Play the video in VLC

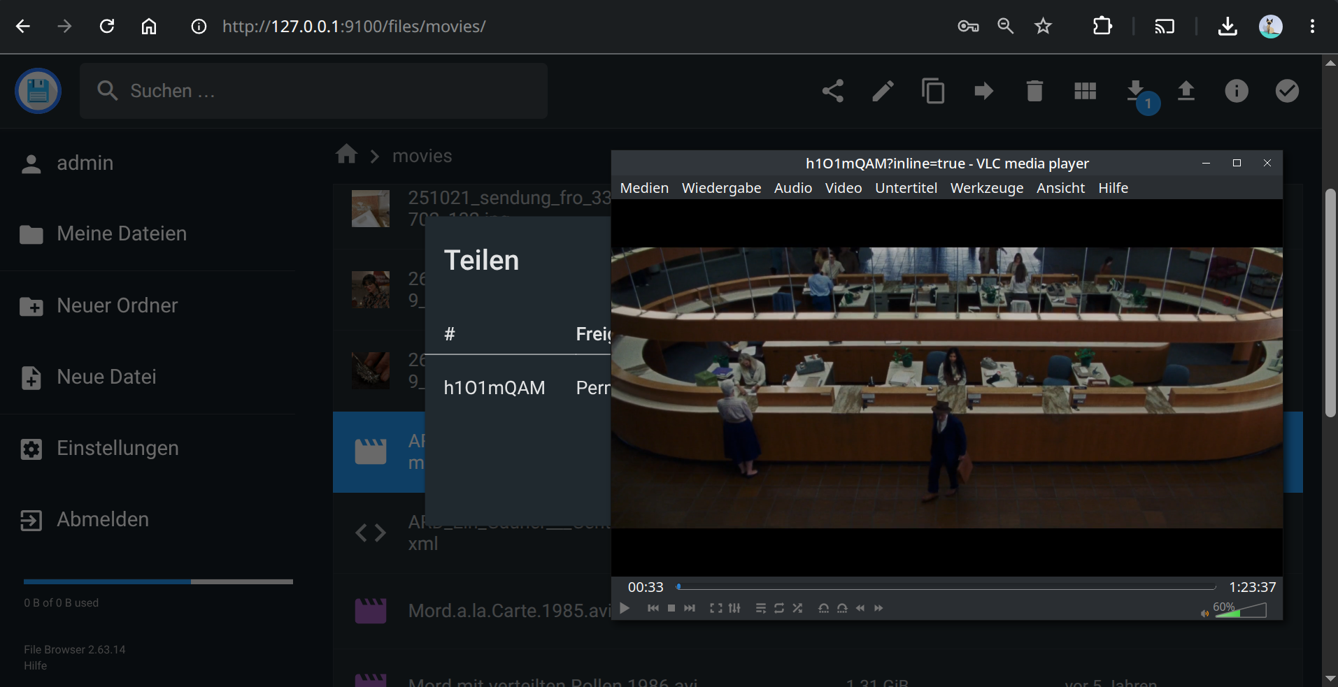click(x=625, y=608)
